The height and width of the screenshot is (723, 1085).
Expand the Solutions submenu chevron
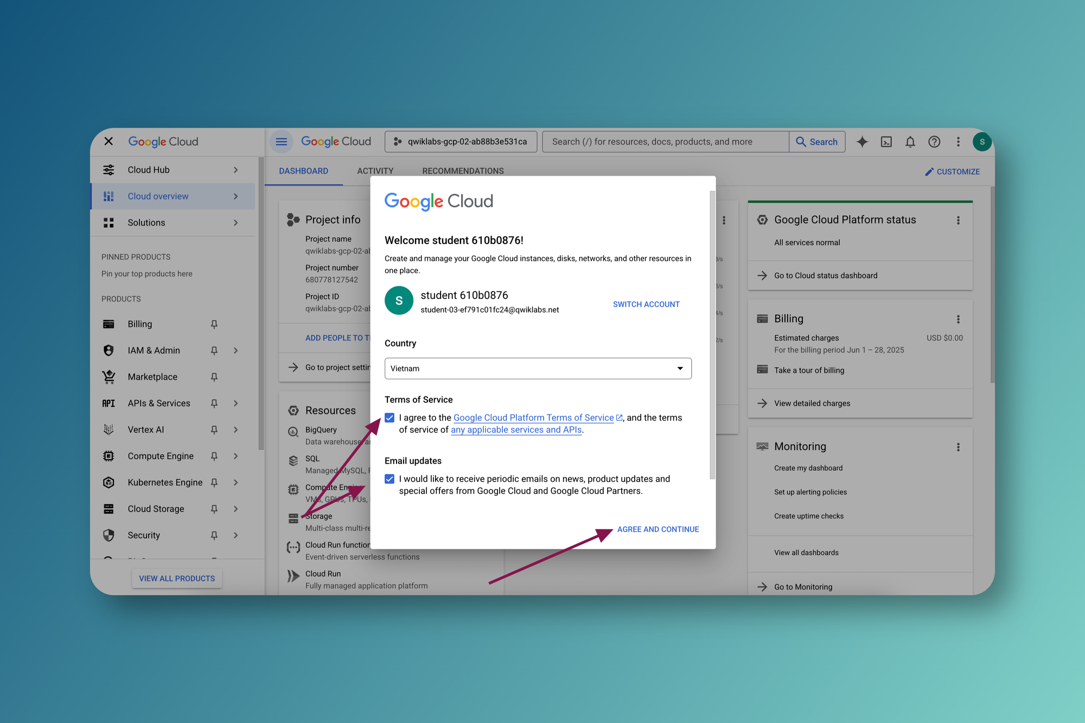[235, 222]
